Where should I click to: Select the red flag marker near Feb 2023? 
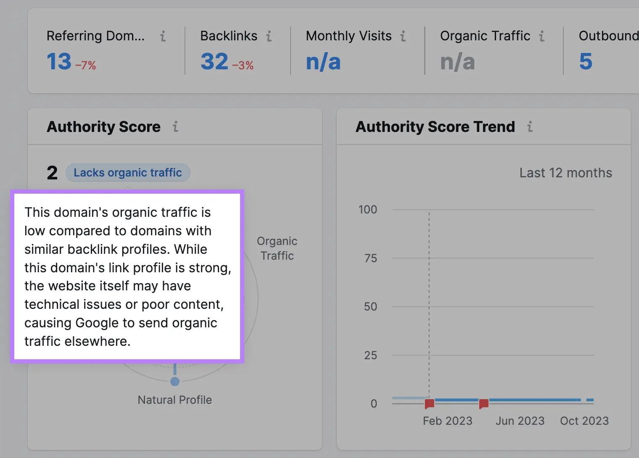tap(429, 403)
